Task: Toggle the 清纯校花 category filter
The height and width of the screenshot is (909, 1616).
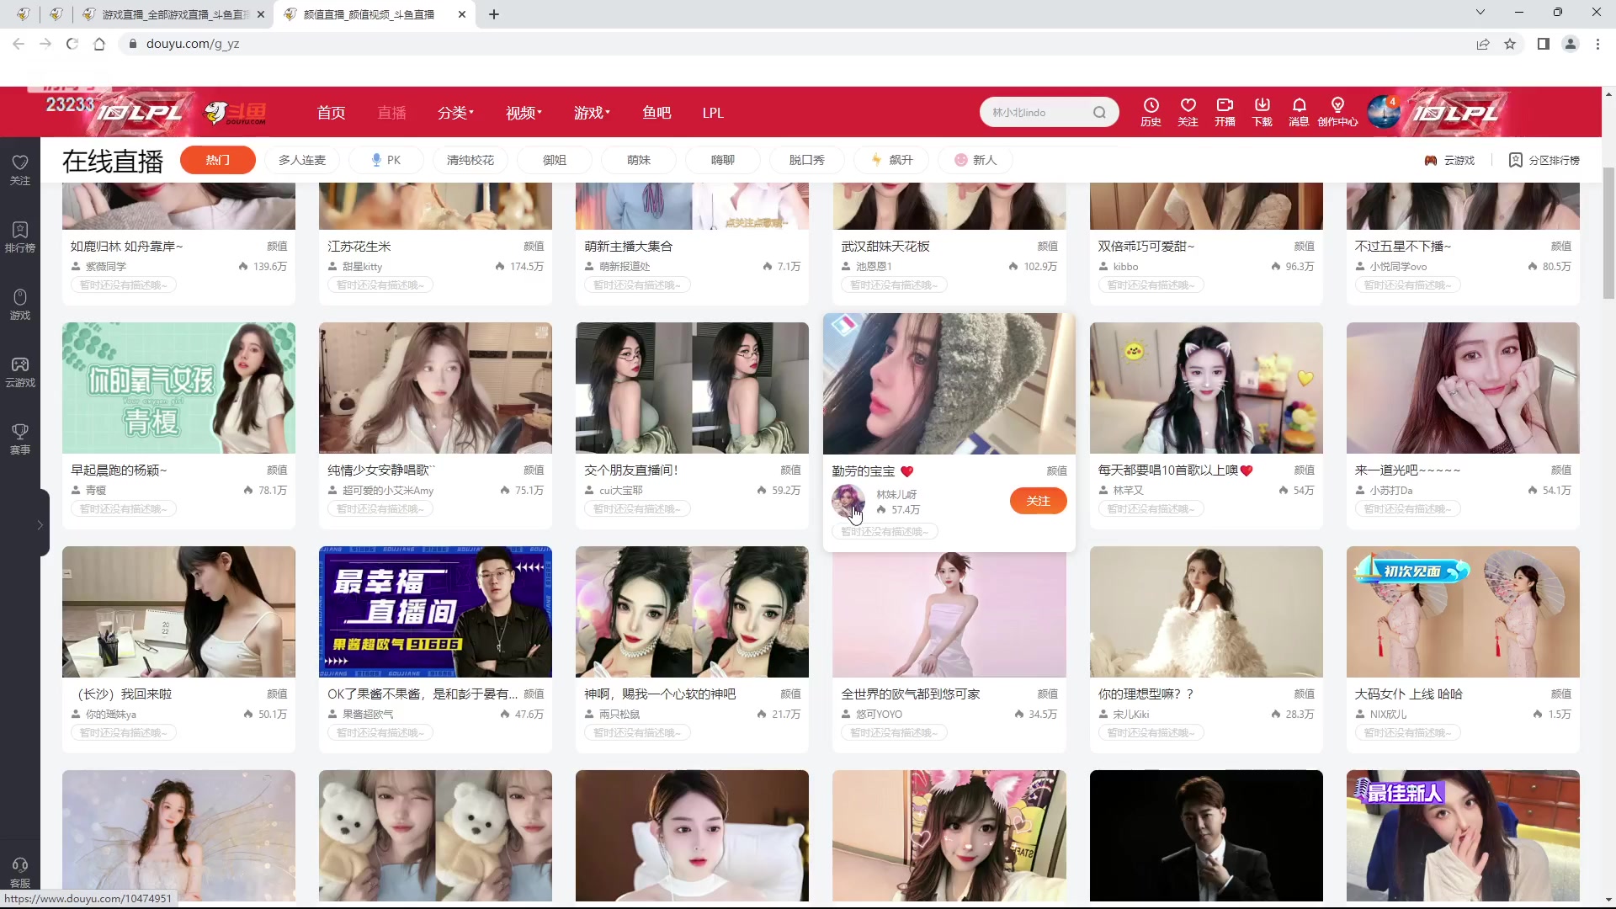Action: 469,159
